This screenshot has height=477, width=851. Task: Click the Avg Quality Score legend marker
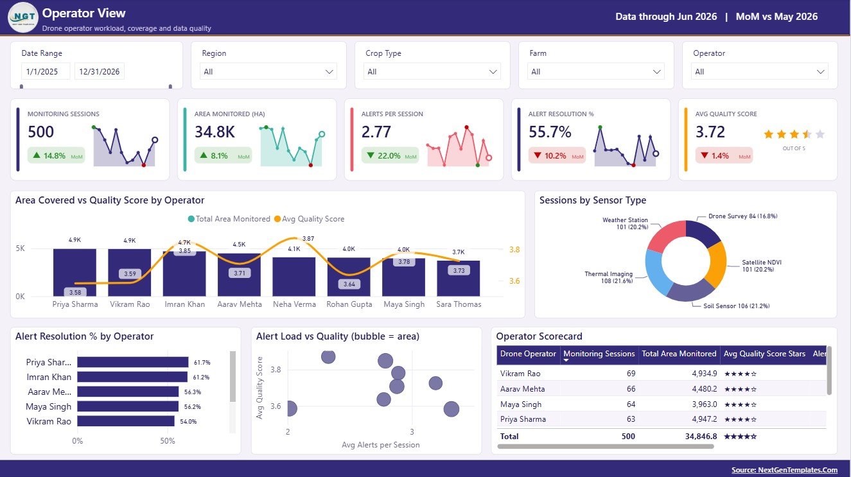277,219
